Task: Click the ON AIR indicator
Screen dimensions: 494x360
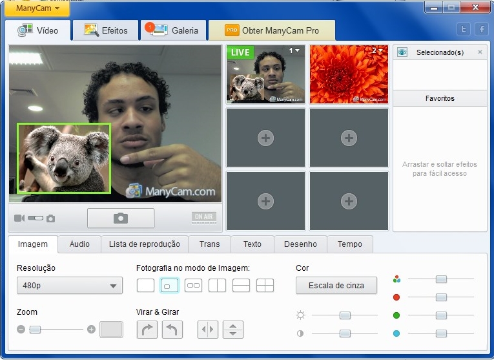Action: 204,218
